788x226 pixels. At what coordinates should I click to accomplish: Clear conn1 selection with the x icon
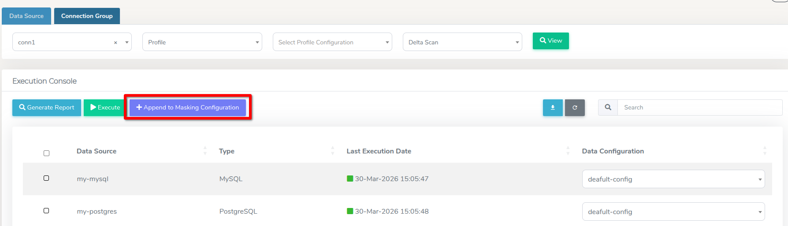[115, 43]
